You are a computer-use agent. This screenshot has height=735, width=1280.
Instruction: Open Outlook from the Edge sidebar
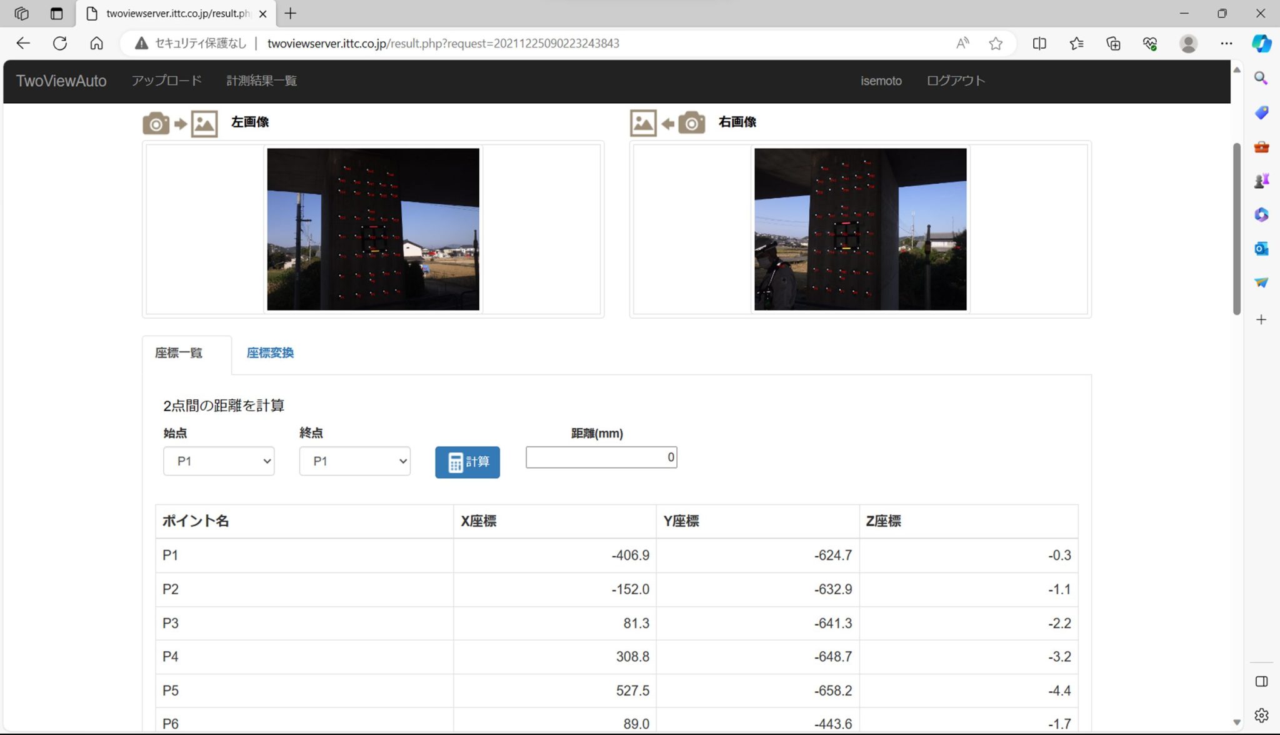point(1261,248)
